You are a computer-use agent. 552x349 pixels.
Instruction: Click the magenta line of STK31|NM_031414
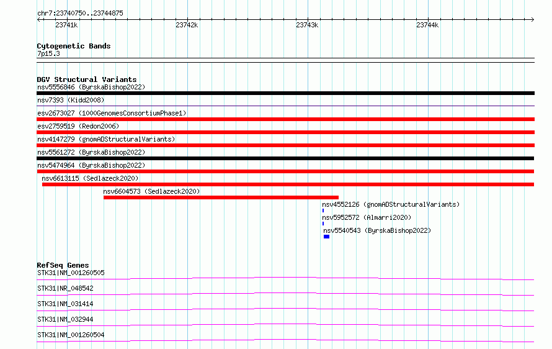[285, 309]
